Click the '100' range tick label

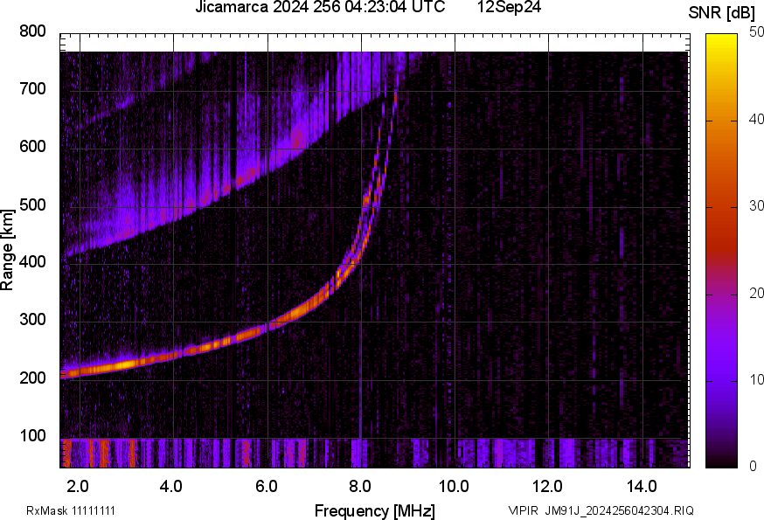tap(32, 435)
